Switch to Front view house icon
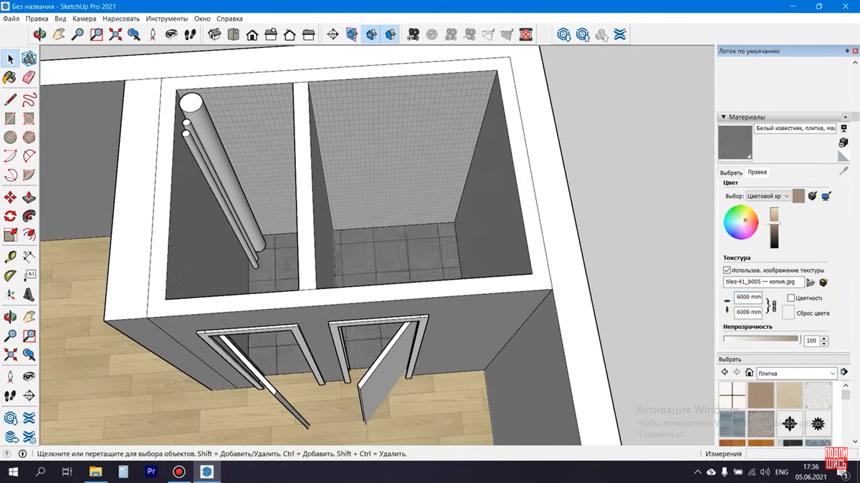860x483 pixels. click(x=252, y=34)
